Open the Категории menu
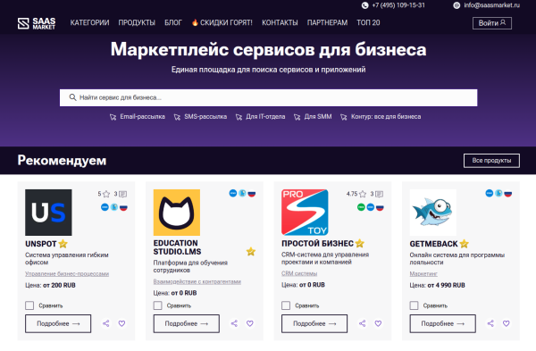This screenshot has width=536, height=351. point(89,22)
